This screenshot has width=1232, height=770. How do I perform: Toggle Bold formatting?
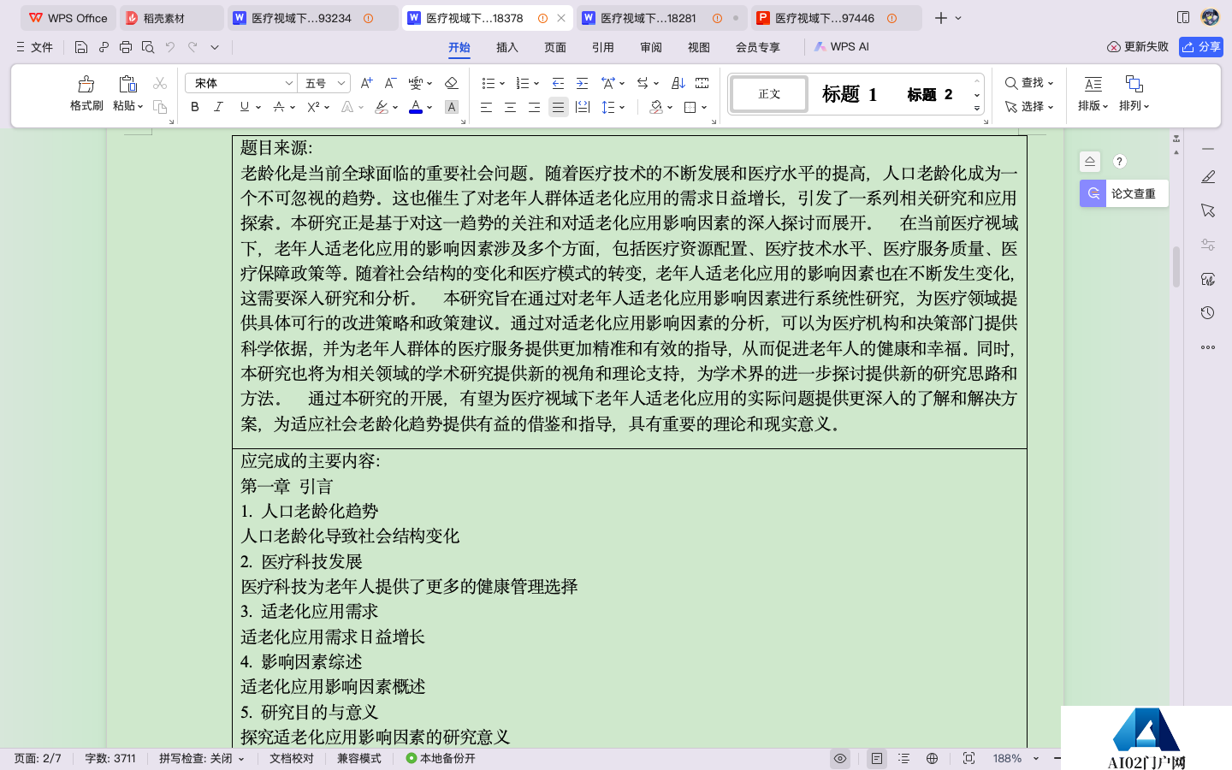tap(195, 107)
